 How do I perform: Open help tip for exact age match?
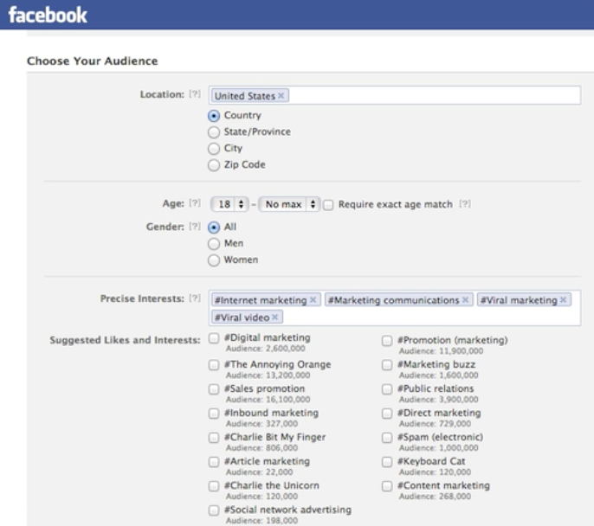pyautogui.click(x=465, y=204)
